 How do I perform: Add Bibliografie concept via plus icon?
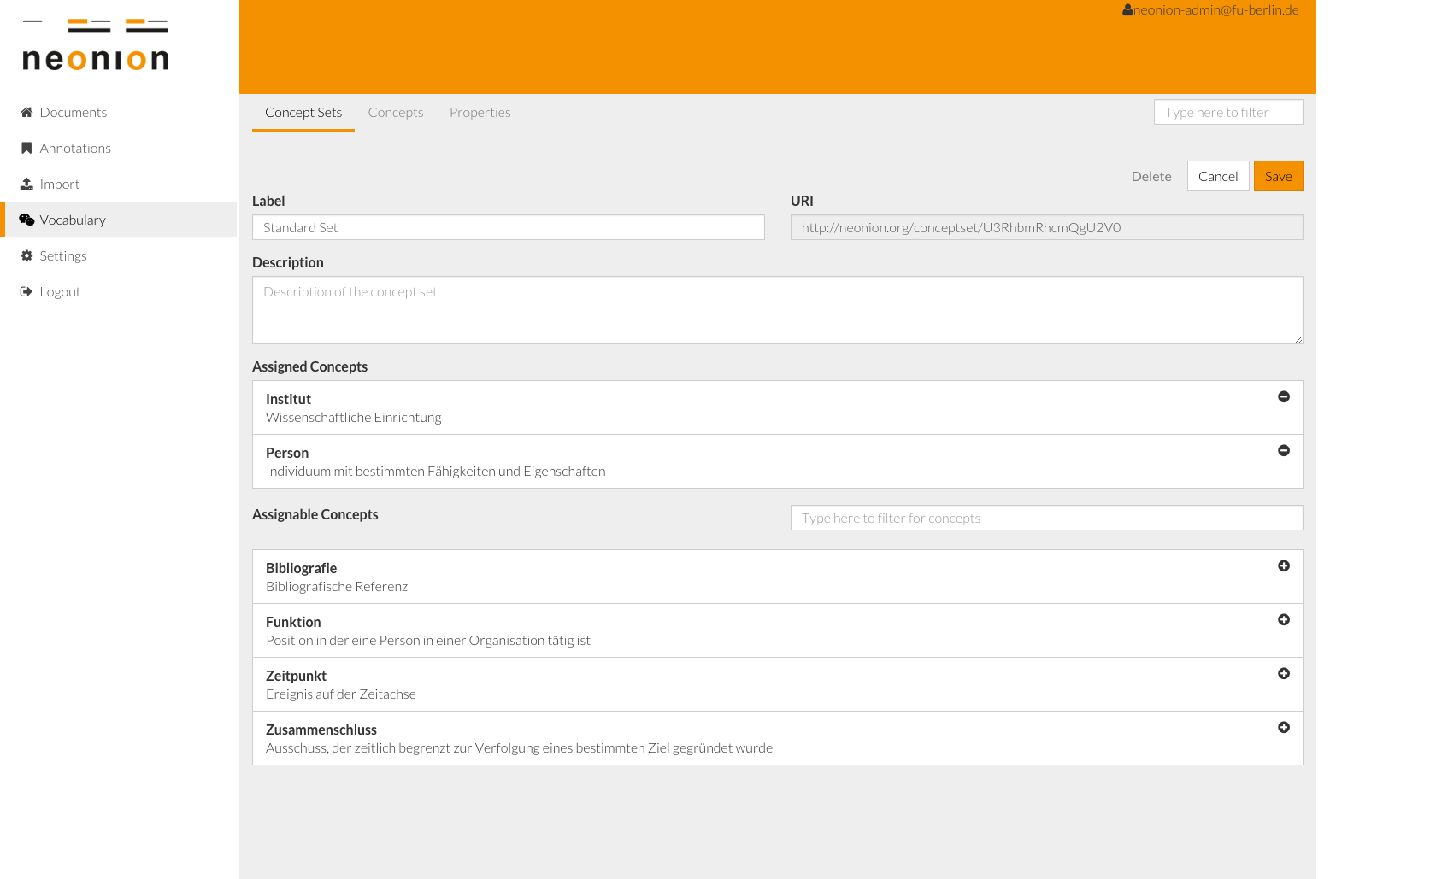(x=1284, y=565)
